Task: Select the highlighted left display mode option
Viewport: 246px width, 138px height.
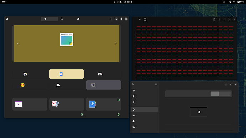Action: 215,94
